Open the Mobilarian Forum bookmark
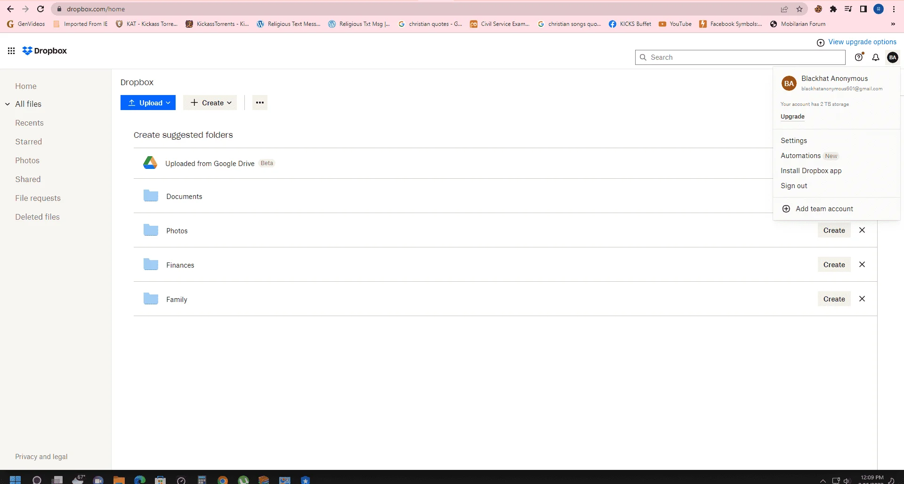 click(798, 24)
